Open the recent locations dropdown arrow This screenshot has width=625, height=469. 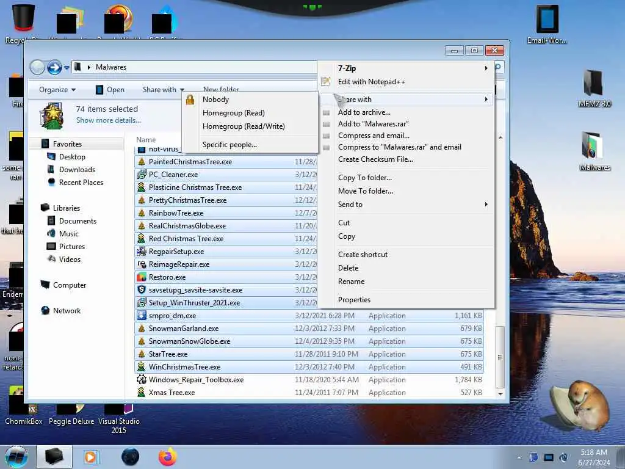(x=67, y=67)
